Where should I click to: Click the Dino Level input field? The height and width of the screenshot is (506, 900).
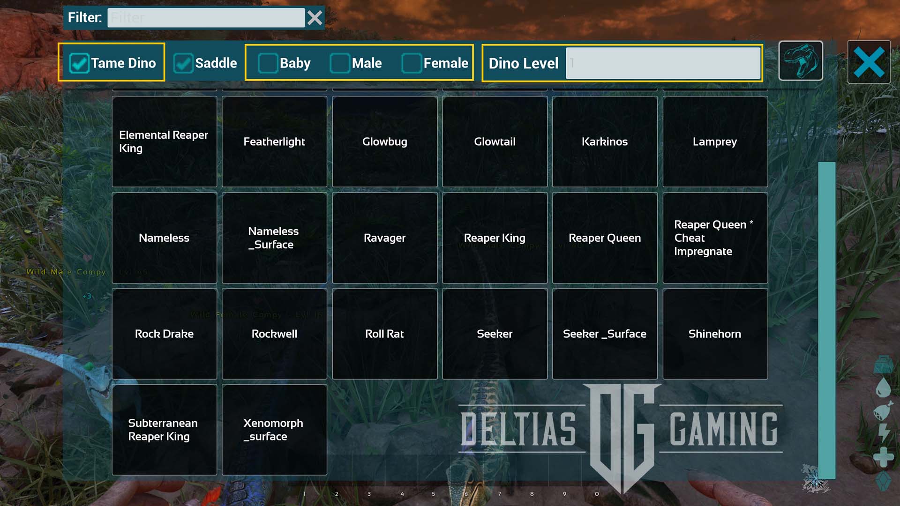click(663, 62)
